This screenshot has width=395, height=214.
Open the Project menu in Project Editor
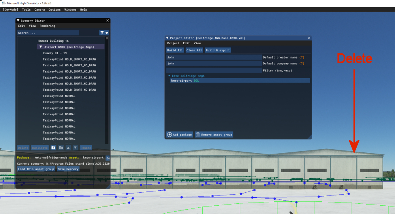click(173, 43)
